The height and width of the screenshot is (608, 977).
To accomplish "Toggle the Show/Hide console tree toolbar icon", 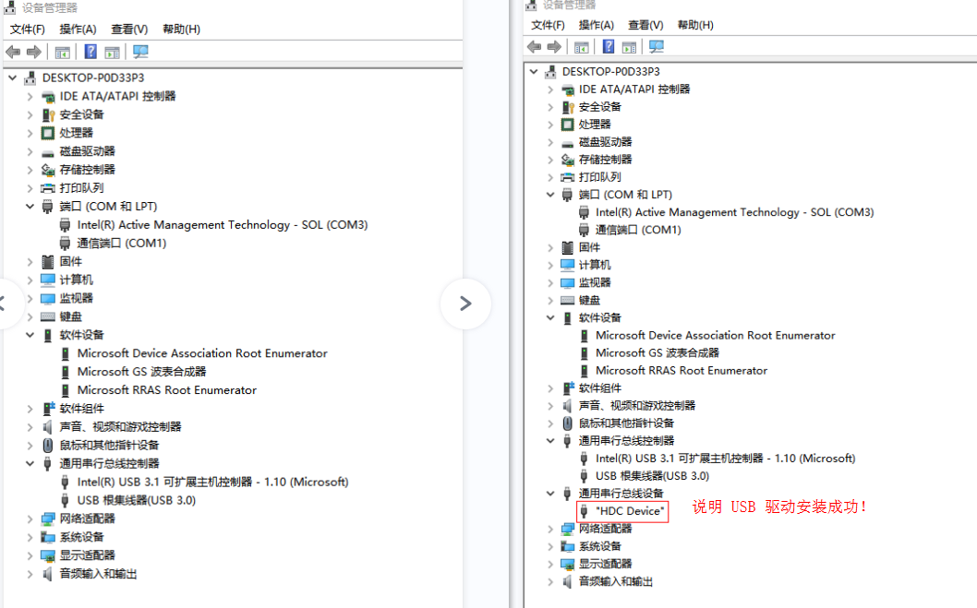I will (61, 52).
